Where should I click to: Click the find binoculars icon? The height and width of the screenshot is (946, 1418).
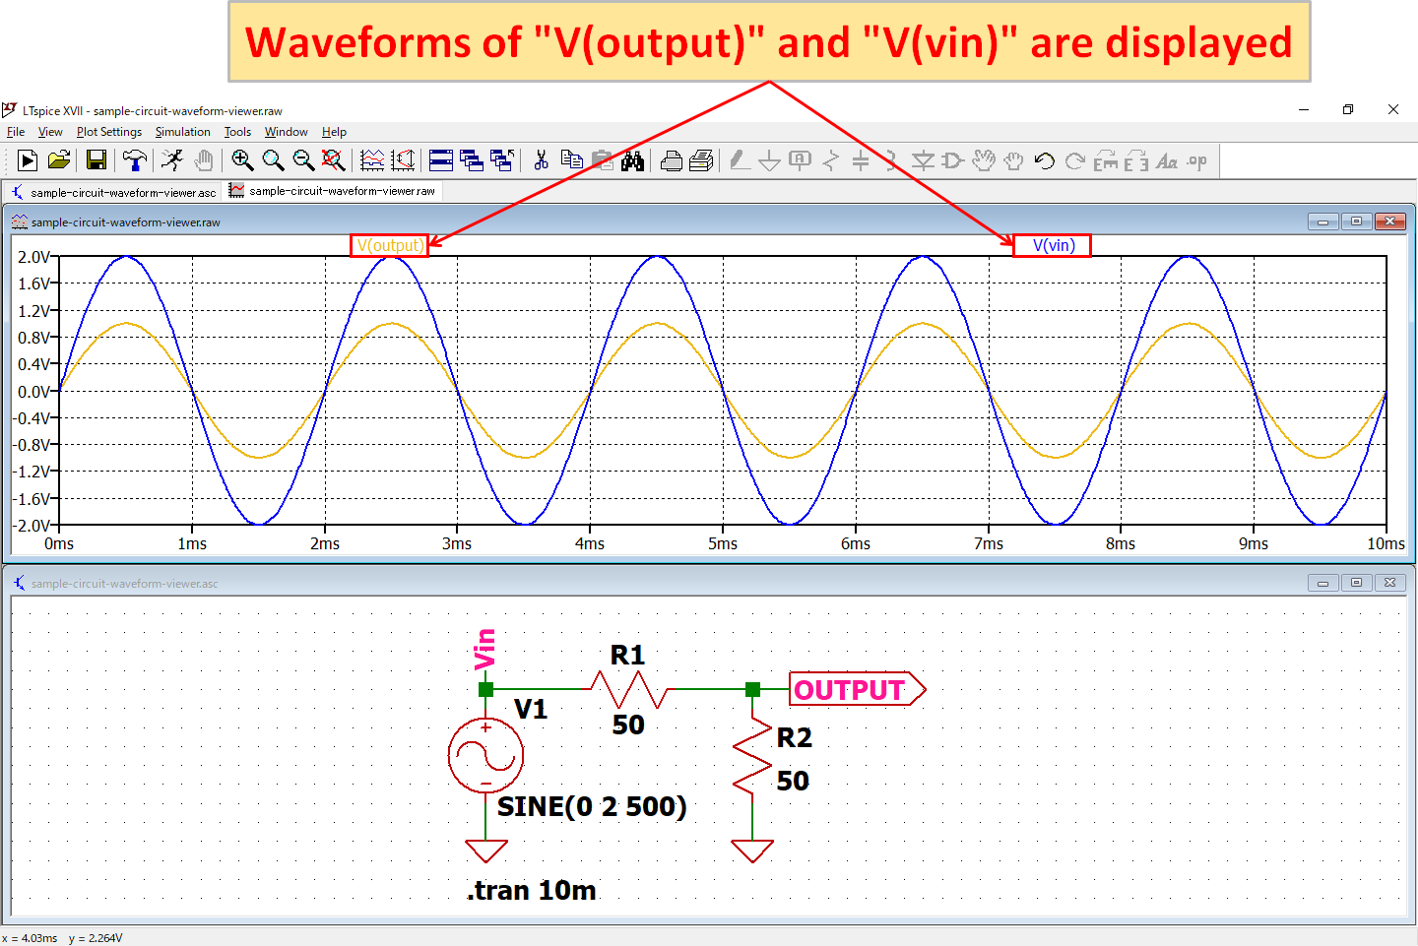click(x=634, y=160)
